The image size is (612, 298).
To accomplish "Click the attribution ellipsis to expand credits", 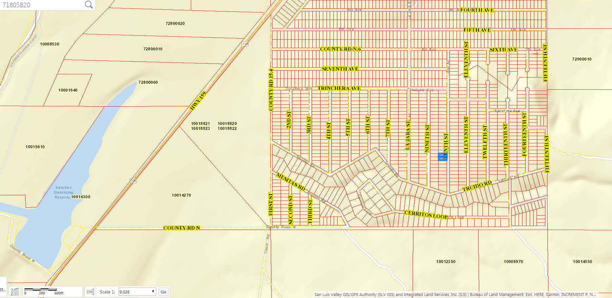I will click(593, 294).
